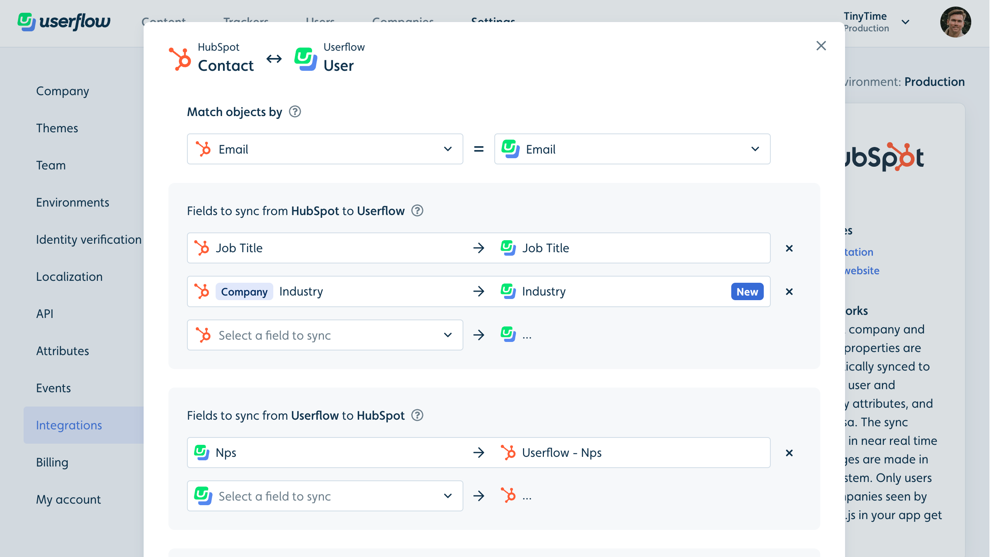Click the equals sign between Email fields
Viewport: 991px width, 557px height.
pyautogui.click(x=479, y=149)
